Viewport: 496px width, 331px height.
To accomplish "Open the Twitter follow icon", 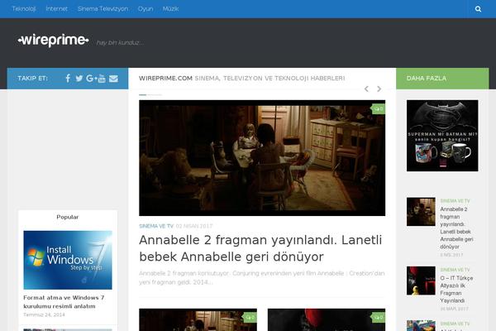I will tap(79, 79).
